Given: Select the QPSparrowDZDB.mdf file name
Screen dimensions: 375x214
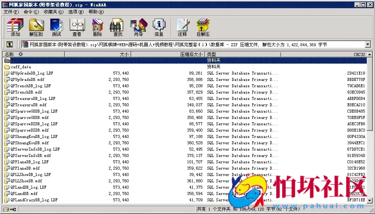Looking at the screenshot, I should (30, 130).
